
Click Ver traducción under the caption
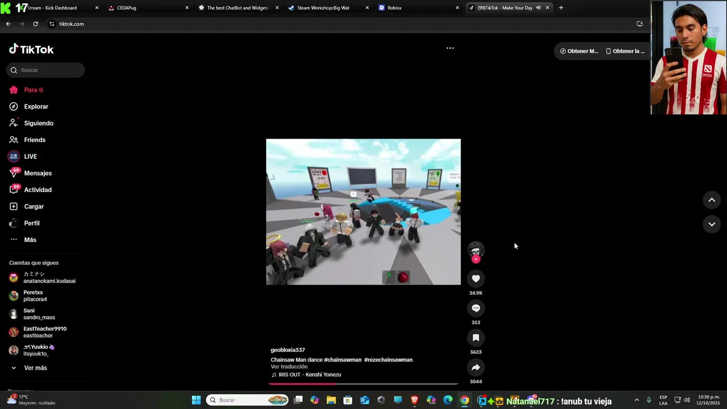(289, 367)
